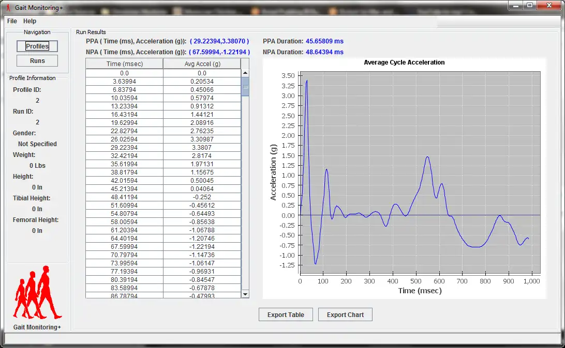Click the Export Table button

[286, 315]
